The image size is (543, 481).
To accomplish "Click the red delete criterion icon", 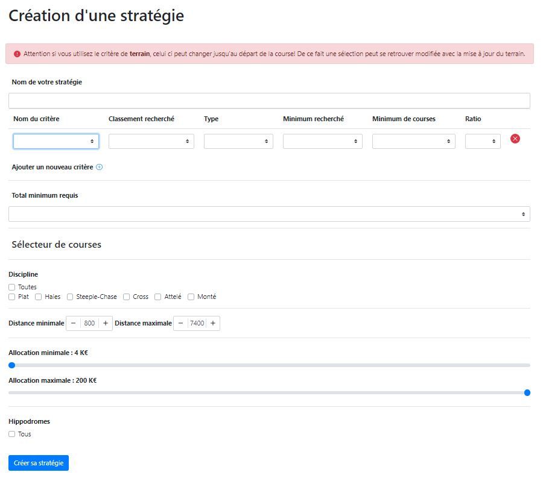I will coord(515,139).
